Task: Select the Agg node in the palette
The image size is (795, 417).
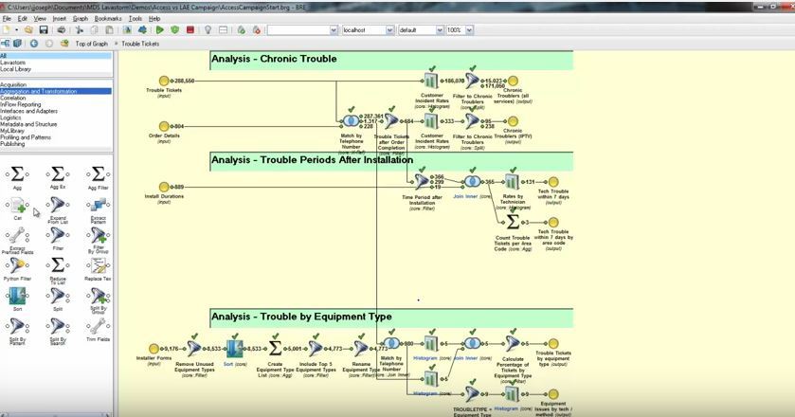Action: pyautogui.click(x=17, y=174)
